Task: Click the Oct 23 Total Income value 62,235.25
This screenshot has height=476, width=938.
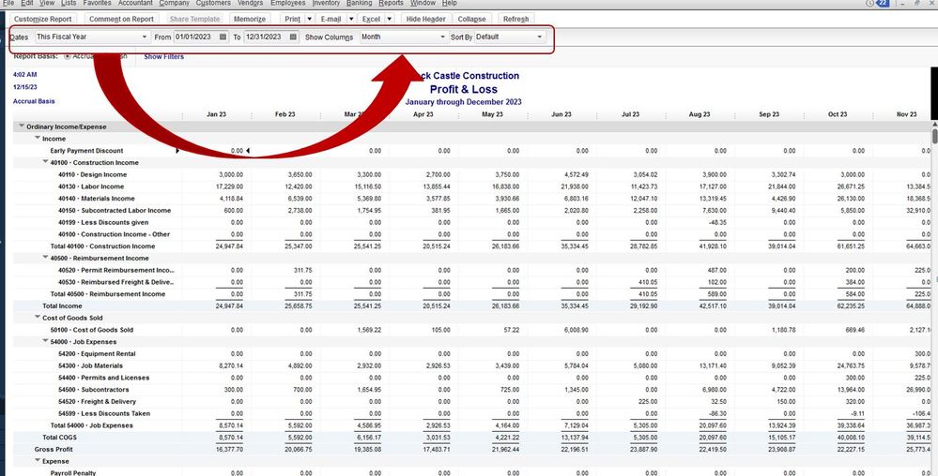Action: pos(850,305)
